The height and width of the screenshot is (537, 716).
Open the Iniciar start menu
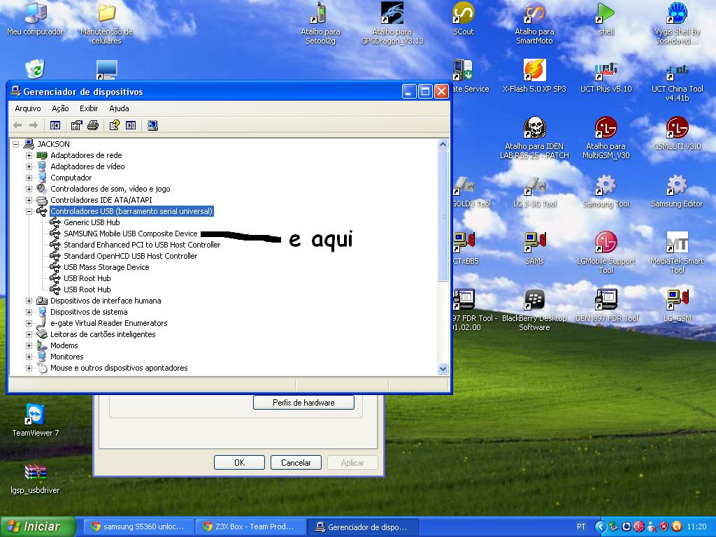(x=38, y=527)
